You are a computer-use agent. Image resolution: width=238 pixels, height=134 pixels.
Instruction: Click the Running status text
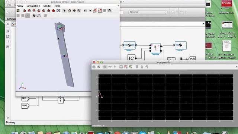10,122
